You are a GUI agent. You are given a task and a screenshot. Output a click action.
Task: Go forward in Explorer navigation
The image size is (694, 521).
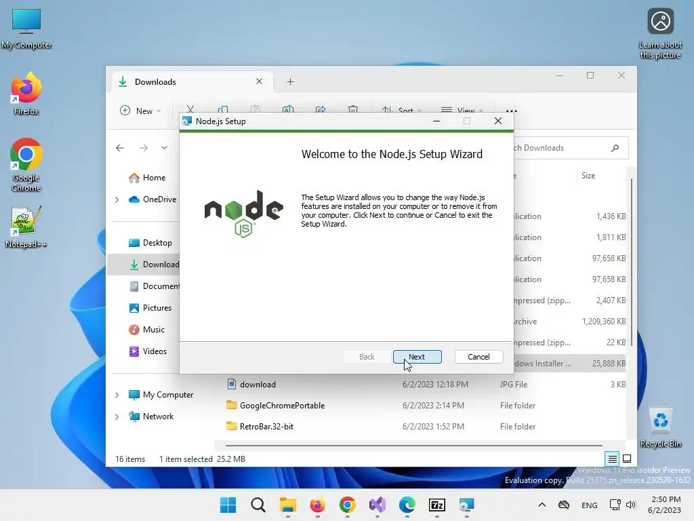tap(144, 148)
